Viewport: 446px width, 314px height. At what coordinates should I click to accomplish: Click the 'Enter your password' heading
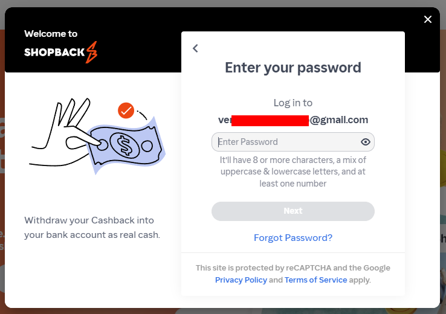click(293, 67)
